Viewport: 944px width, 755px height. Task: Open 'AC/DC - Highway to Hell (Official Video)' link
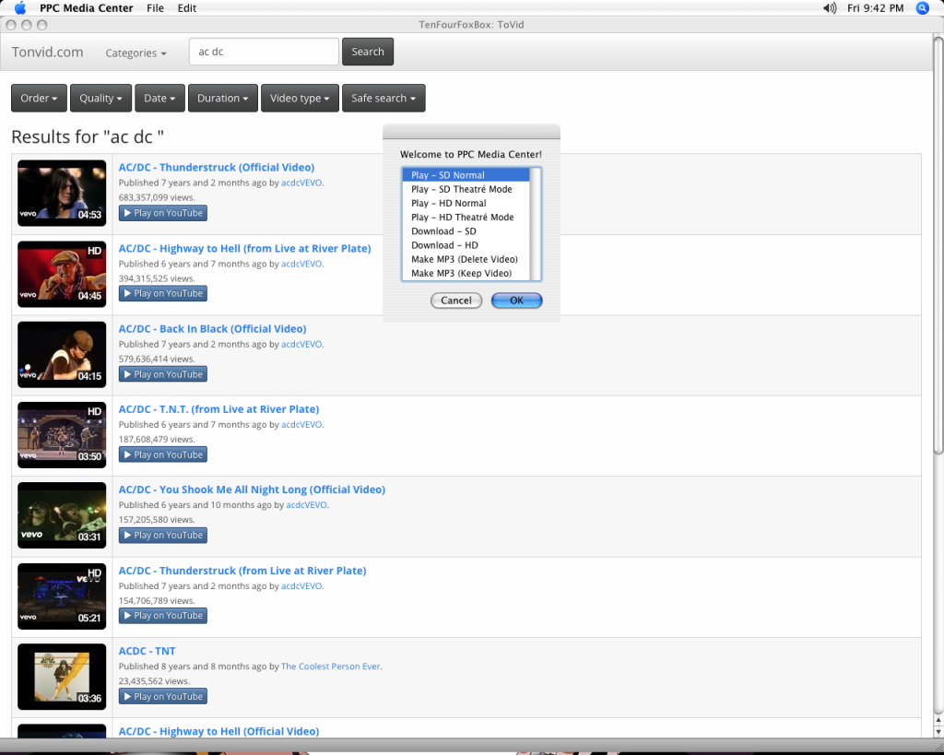coord(218,731)
